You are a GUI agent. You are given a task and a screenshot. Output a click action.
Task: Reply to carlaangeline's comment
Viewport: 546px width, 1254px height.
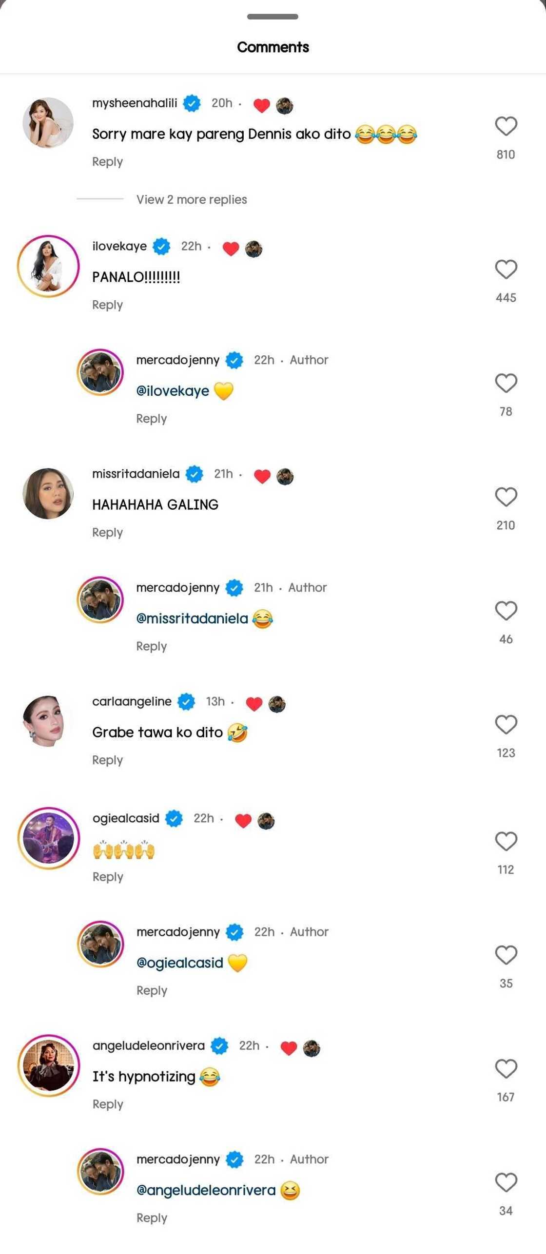pos(107,760)
